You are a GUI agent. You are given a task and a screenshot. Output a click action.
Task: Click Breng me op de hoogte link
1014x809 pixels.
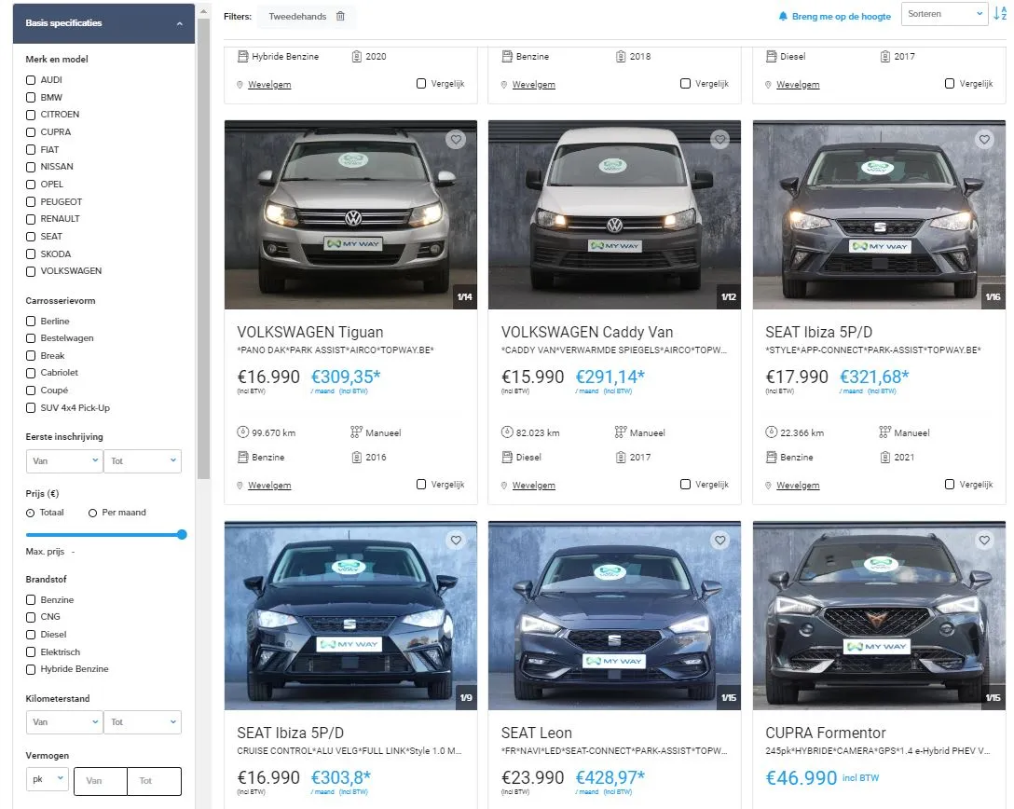click(x=841, y=17)
